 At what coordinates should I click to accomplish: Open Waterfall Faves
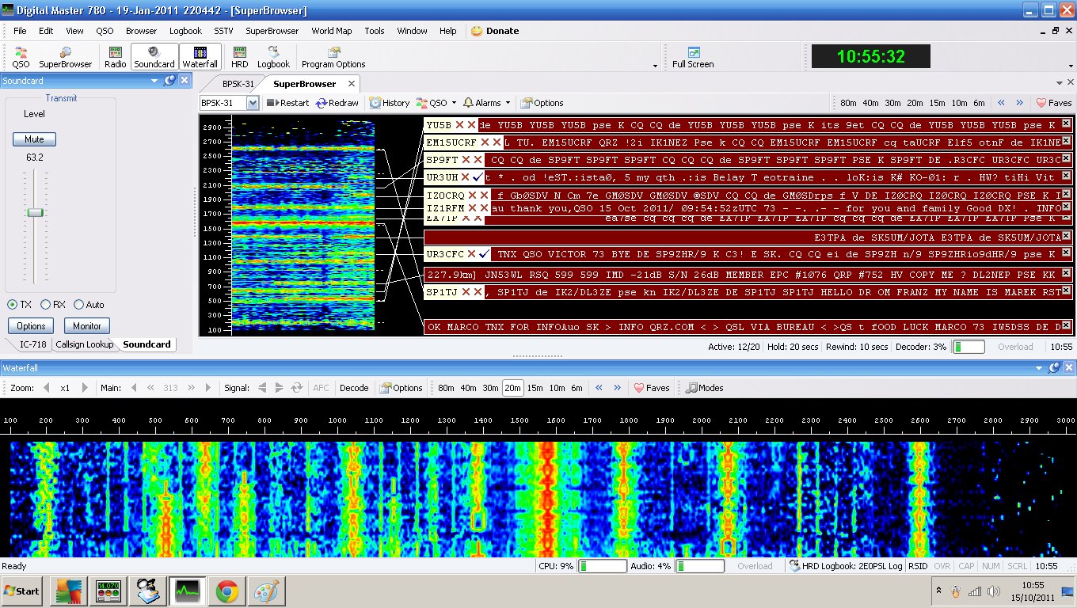point(652,388)
